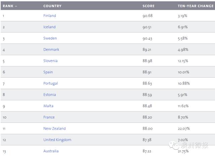
Task: Sort table by Country column header
Action: (x=52, y=6)
